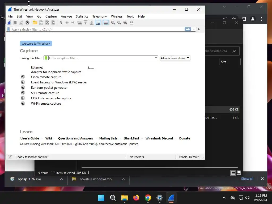Click the stop capture square icon

pos(15,23)
